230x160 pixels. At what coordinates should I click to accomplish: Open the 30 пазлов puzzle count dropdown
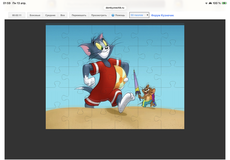[x=139, y=15]
